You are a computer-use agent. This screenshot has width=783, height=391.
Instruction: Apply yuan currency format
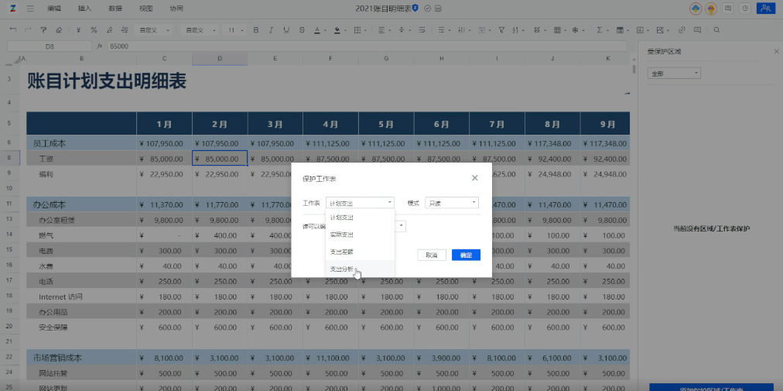coord(78,30)
